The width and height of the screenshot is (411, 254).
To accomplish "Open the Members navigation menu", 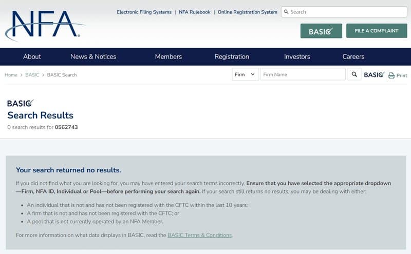I will click(x=169, y=56).
